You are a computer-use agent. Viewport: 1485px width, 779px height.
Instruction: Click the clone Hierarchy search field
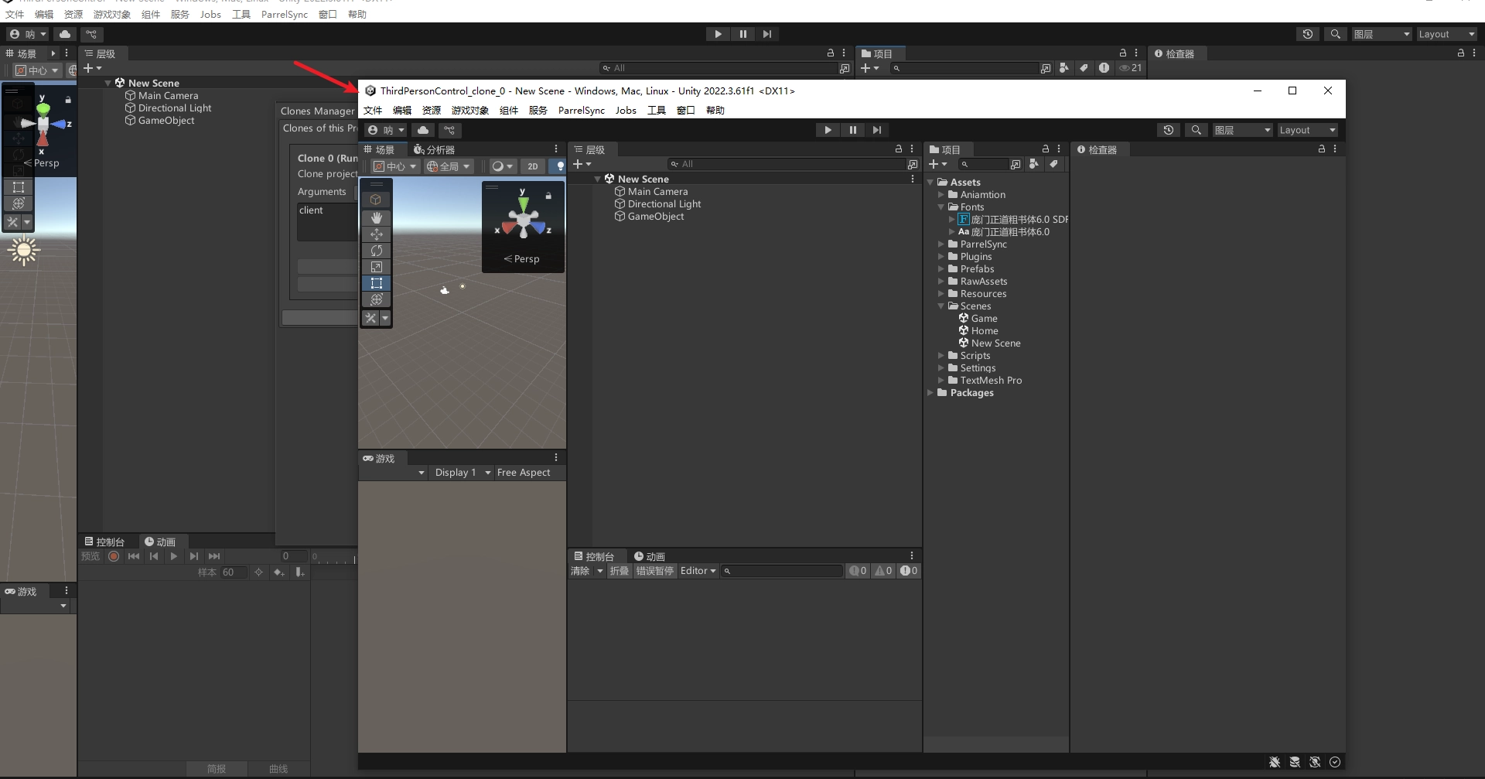click(x=787, y=164)
